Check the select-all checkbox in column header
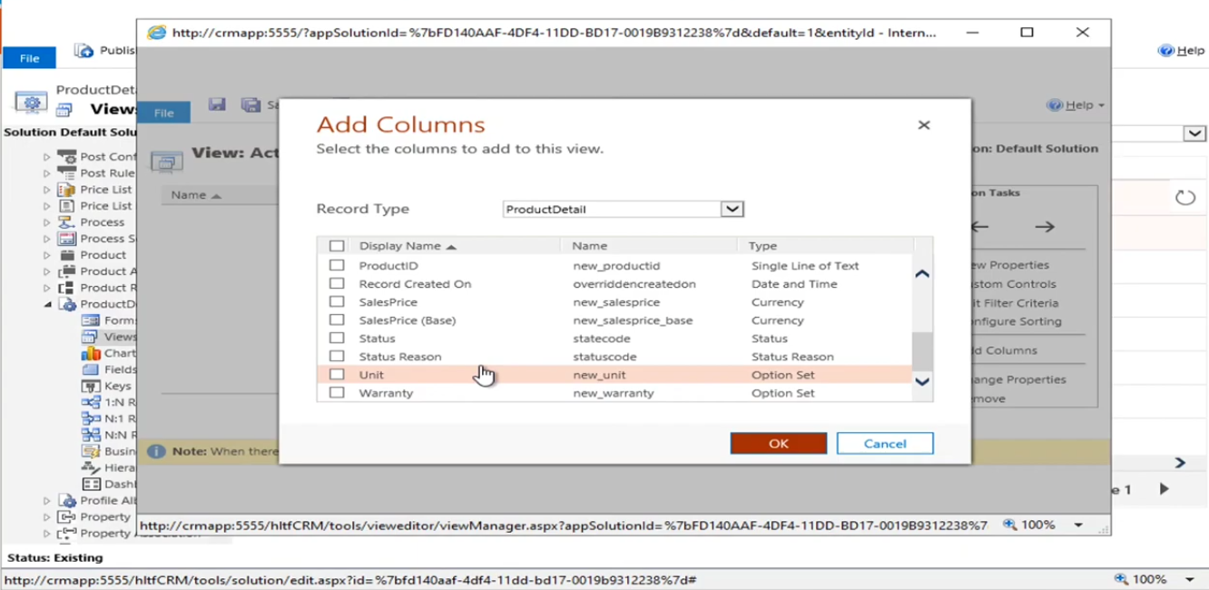Viewport: 1209px width, 590px height. (337, 245)
